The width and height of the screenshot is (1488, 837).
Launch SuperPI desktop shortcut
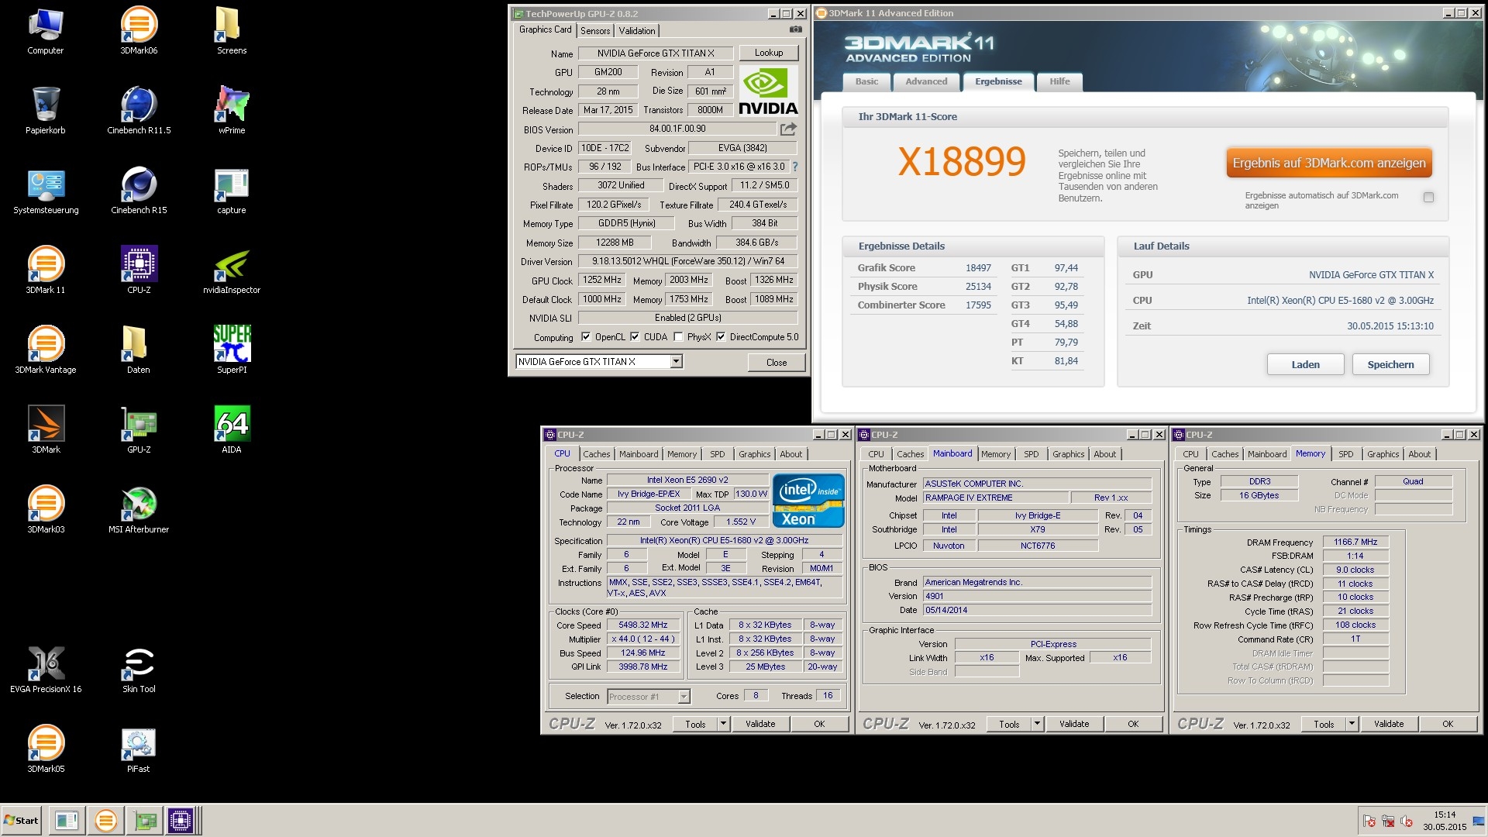pyautogui.click(x=232, y=350)
